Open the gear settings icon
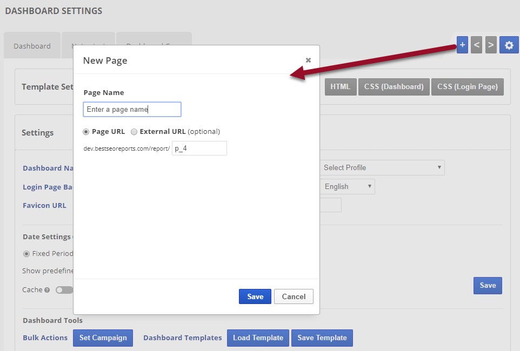The width and height of the screenshot is (520, 351). click(509, 45)
